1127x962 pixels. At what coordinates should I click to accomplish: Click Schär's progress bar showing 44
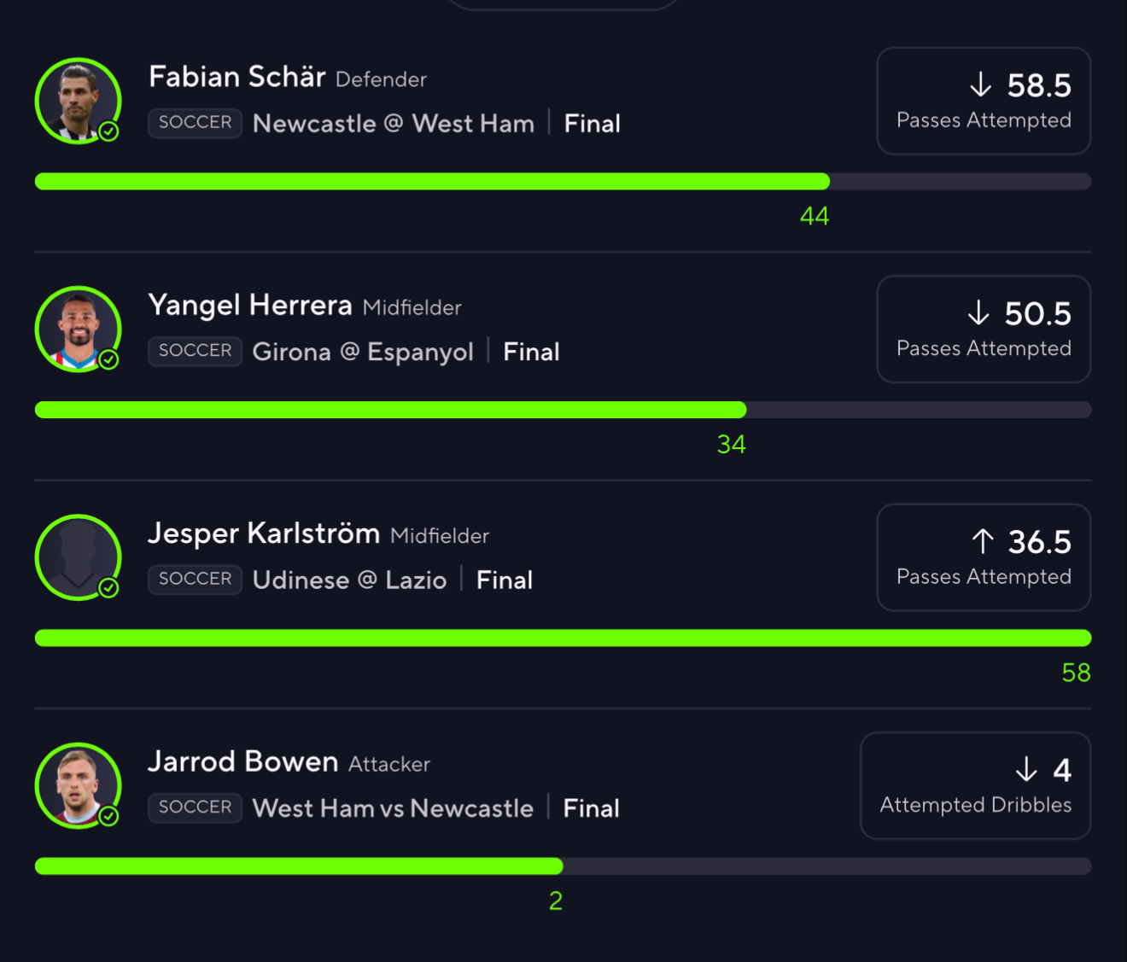(563, 181)
